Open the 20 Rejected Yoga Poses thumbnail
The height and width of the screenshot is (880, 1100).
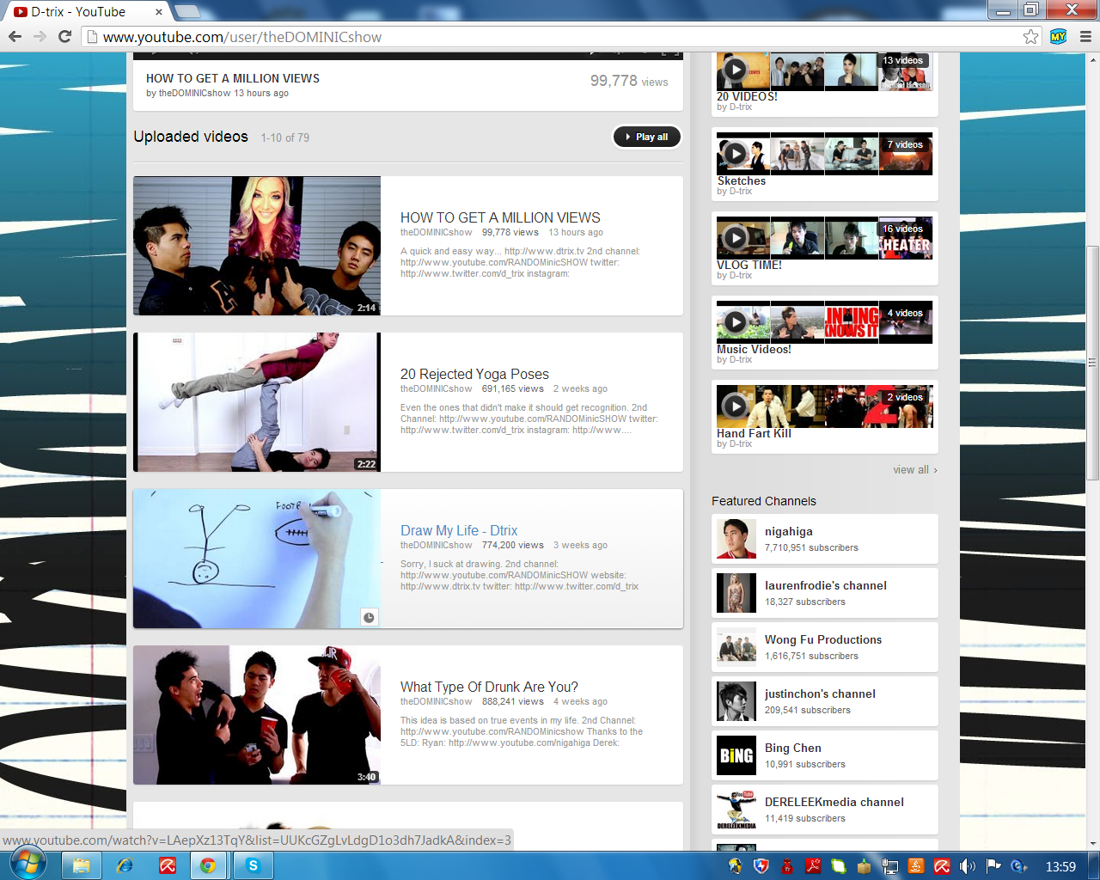tap(257, 402)
